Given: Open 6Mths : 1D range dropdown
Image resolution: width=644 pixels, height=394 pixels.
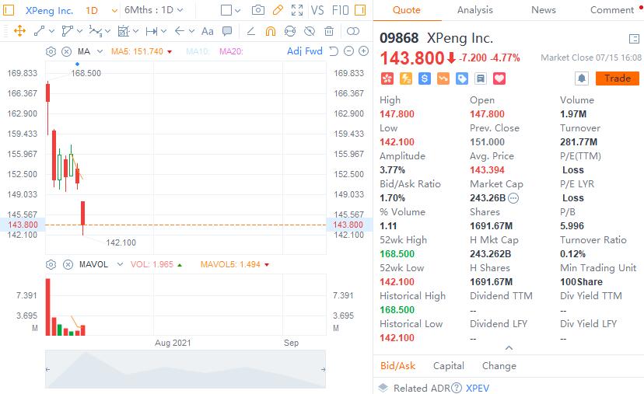Looking at the screenshot, I should (153, 10).
